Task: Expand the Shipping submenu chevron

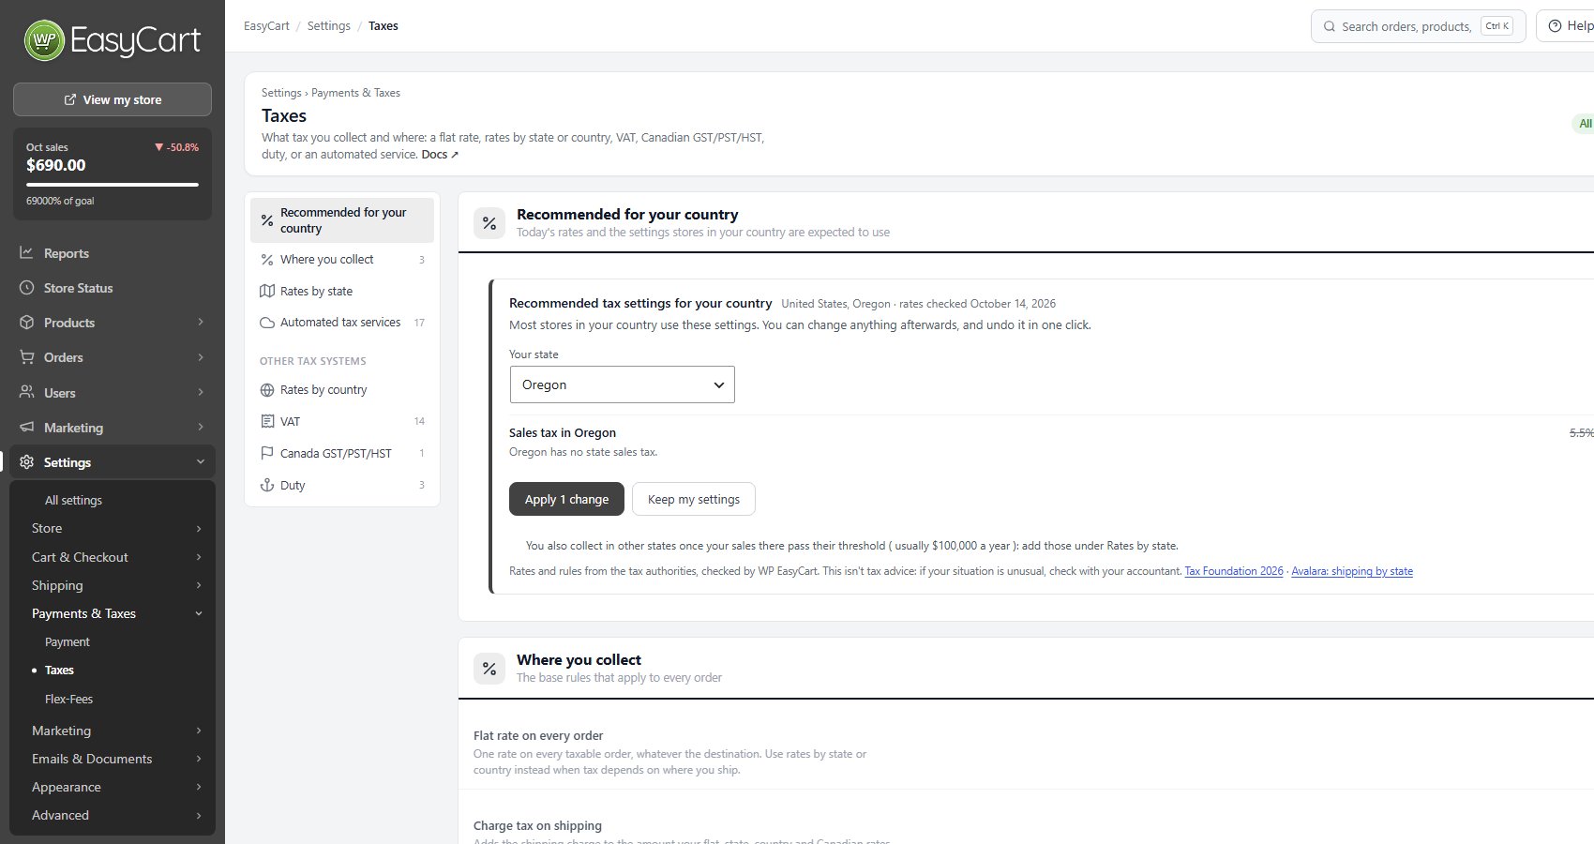Action: [x=198, y=585]
